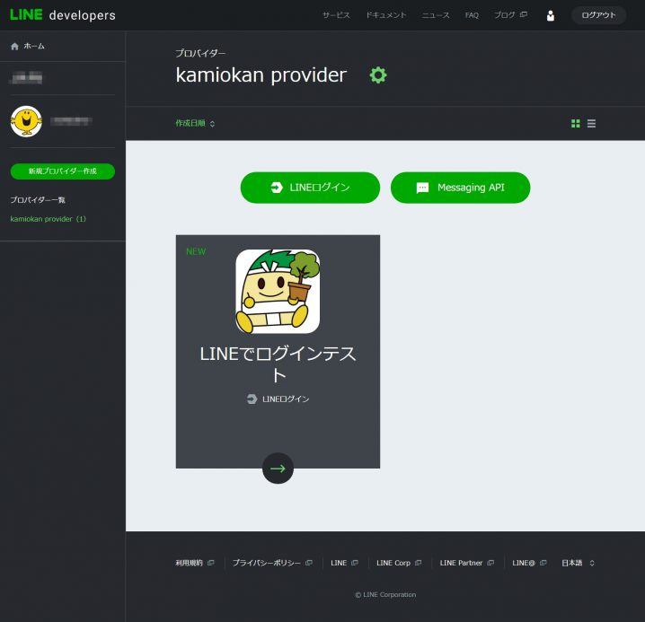Open the 日本語 language dropdown
This screenshot has width=645, height=622.
(x=578, y=563)
